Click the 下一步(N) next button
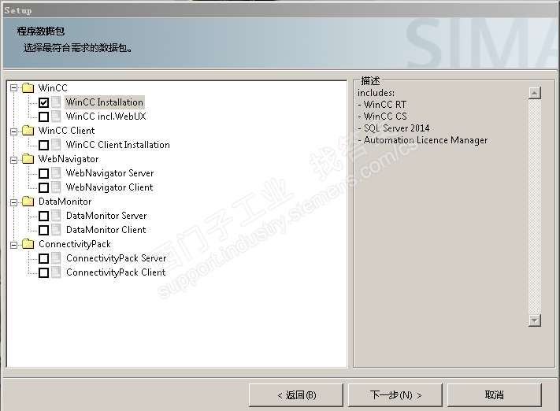 pos(395,395)
